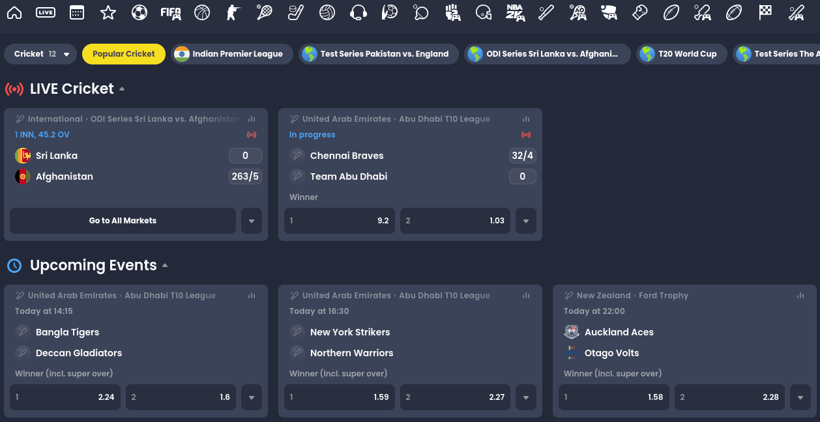This screenshot has width=820, height=422.
Task: Open the calendar schedule icon
Action: [77, 12]
